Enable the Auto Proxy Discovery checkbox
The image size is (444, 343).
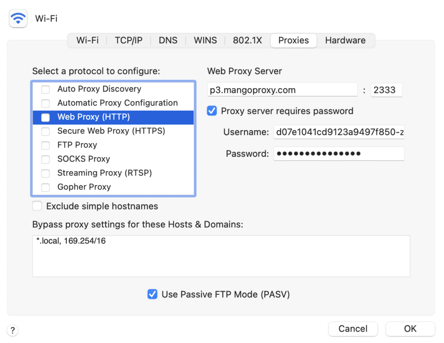point(45,89)
